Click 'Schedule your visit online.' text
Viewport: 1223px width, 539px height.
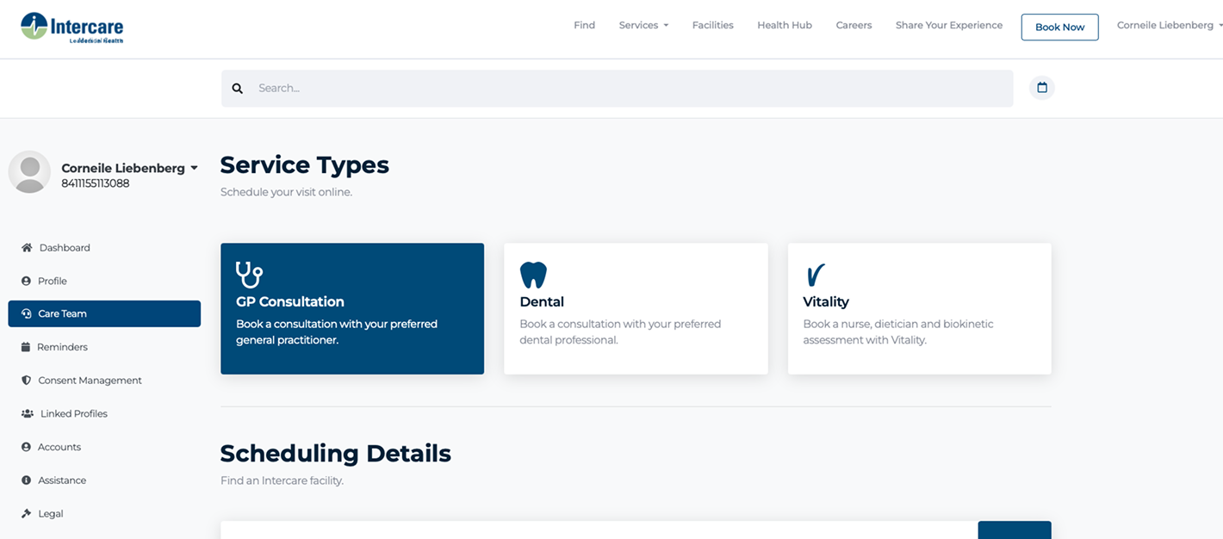(286, 192)
